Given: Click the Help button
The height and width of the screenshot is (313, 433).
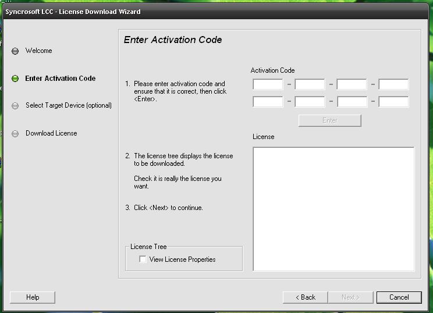Looking at the screenshot, I should point(33,297).
